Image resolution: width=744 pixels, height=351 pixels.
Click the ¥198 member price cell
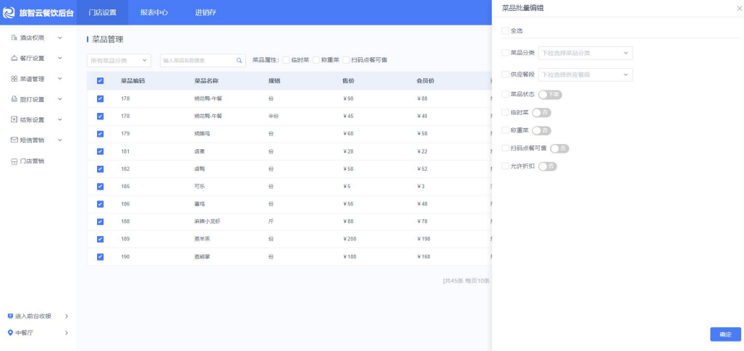(x=423, y=239)
